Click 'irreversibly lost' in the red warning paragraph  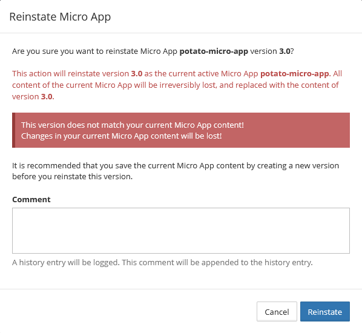click(x=188, y=85)
